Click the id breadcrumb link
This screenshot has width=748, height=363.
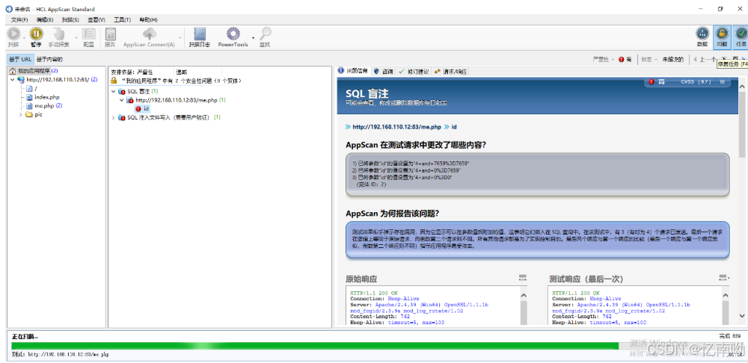click(x=454, y=127)
